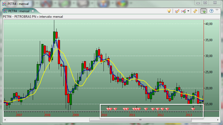This screenshot has width=223, height=125.
Task: Maximize the PETR4 window
Action: [x=205, y=3]
